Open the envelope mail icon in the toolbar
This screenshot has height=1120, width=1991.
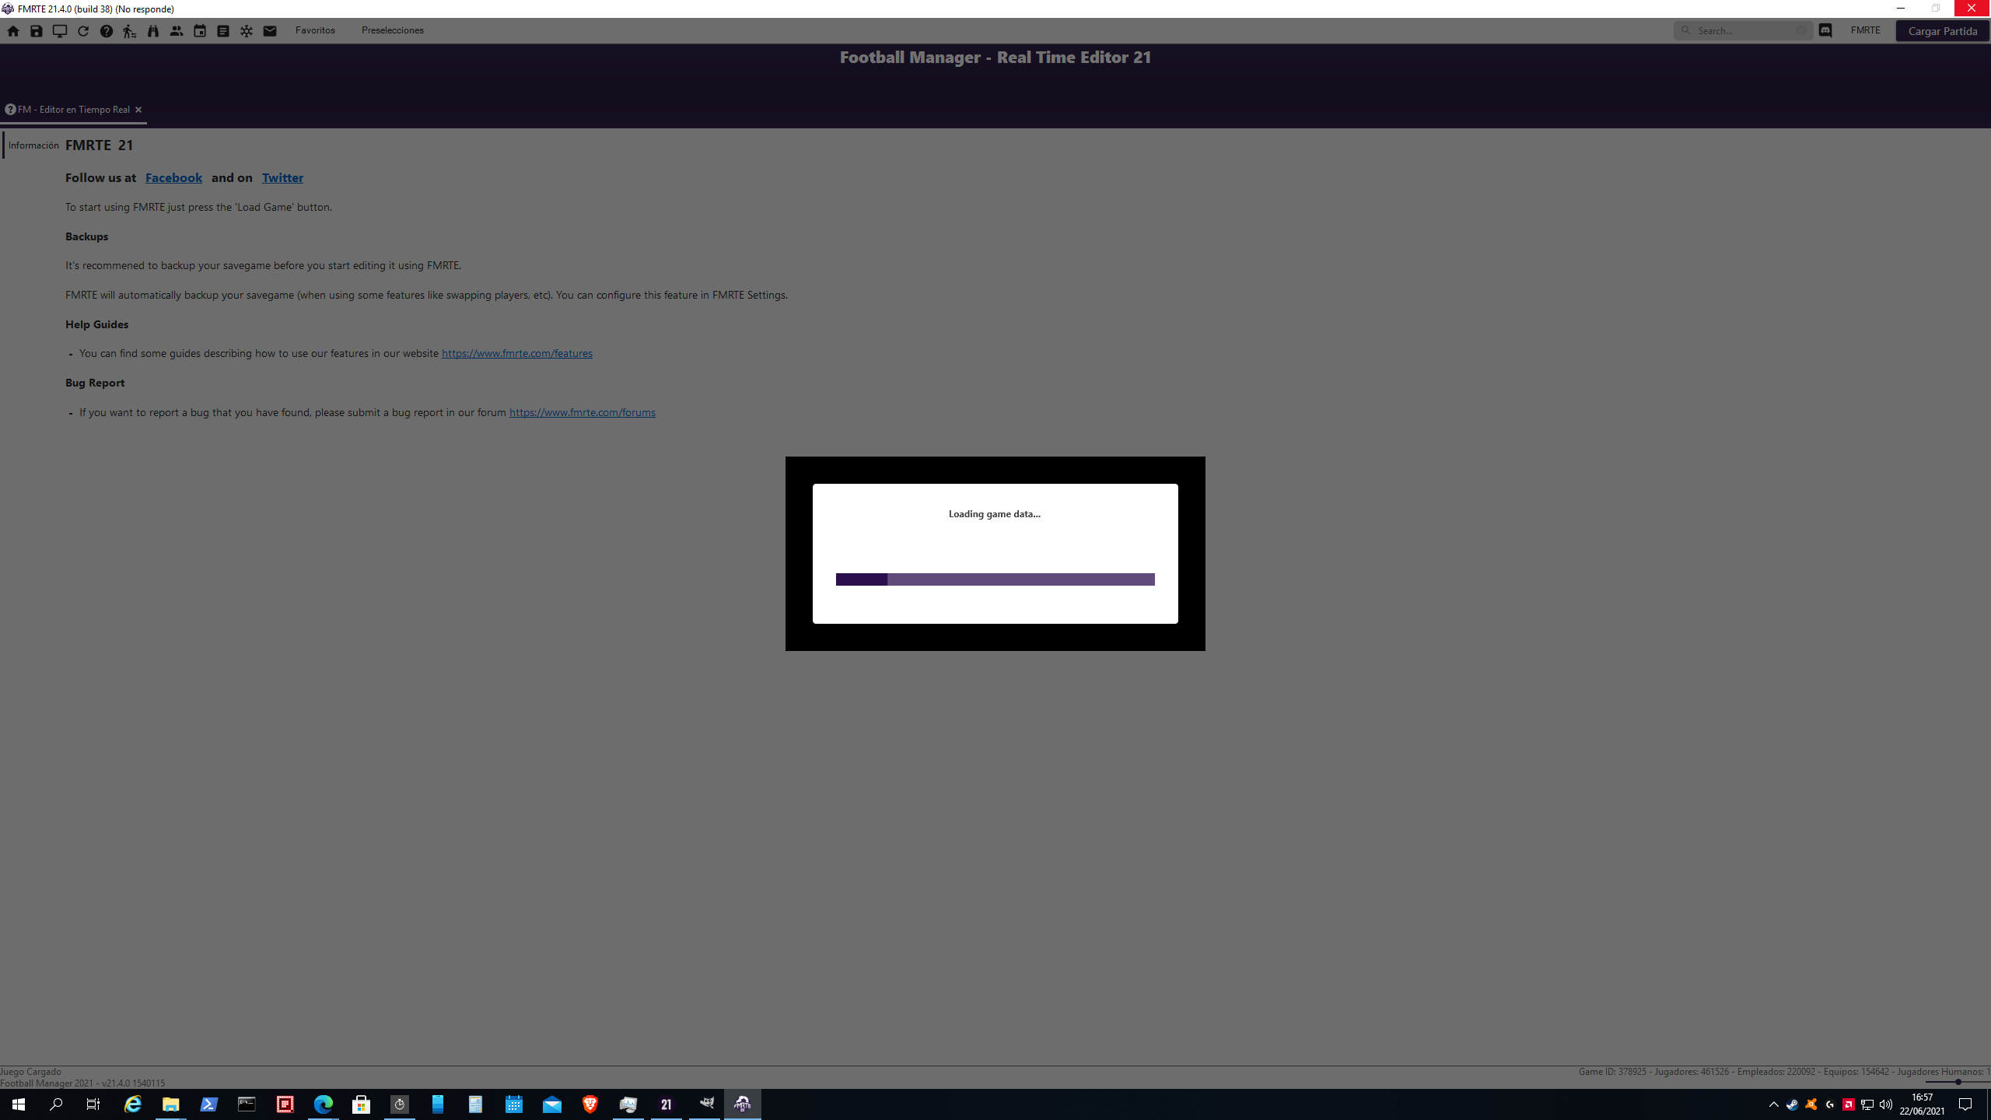coord(270,31)
